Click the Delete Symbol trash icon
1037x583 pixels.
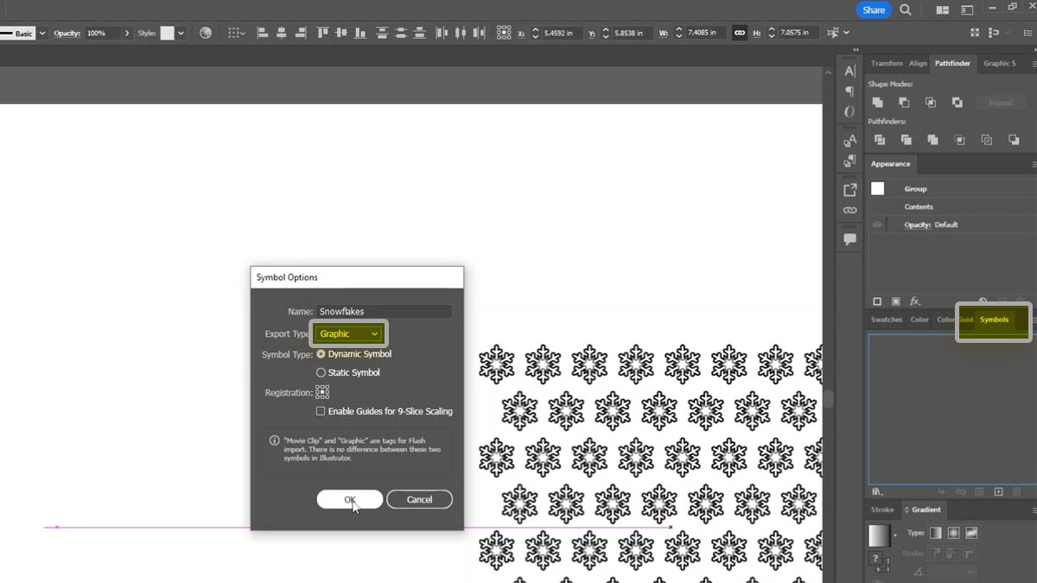click(x=1016, y=492)
